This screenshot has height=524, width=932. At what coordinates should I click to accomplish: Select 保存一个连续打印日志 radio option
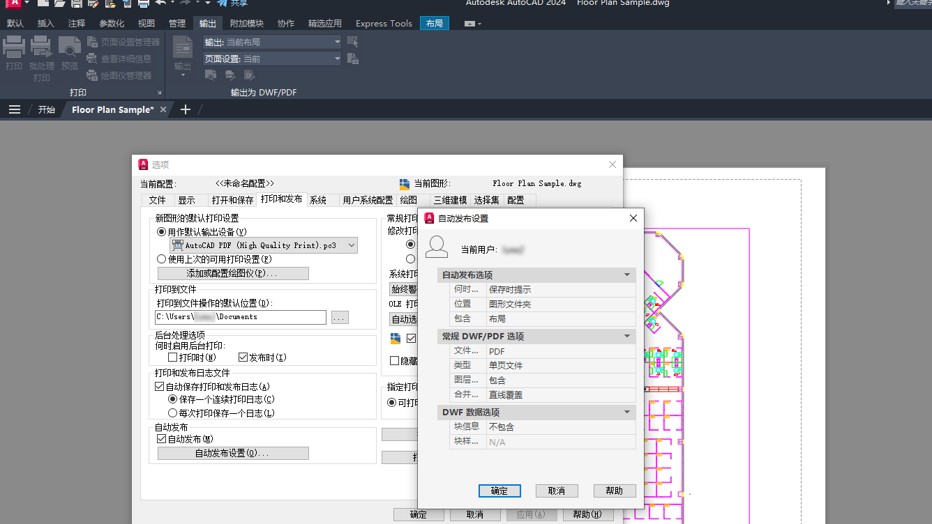(x=173, y=400)
